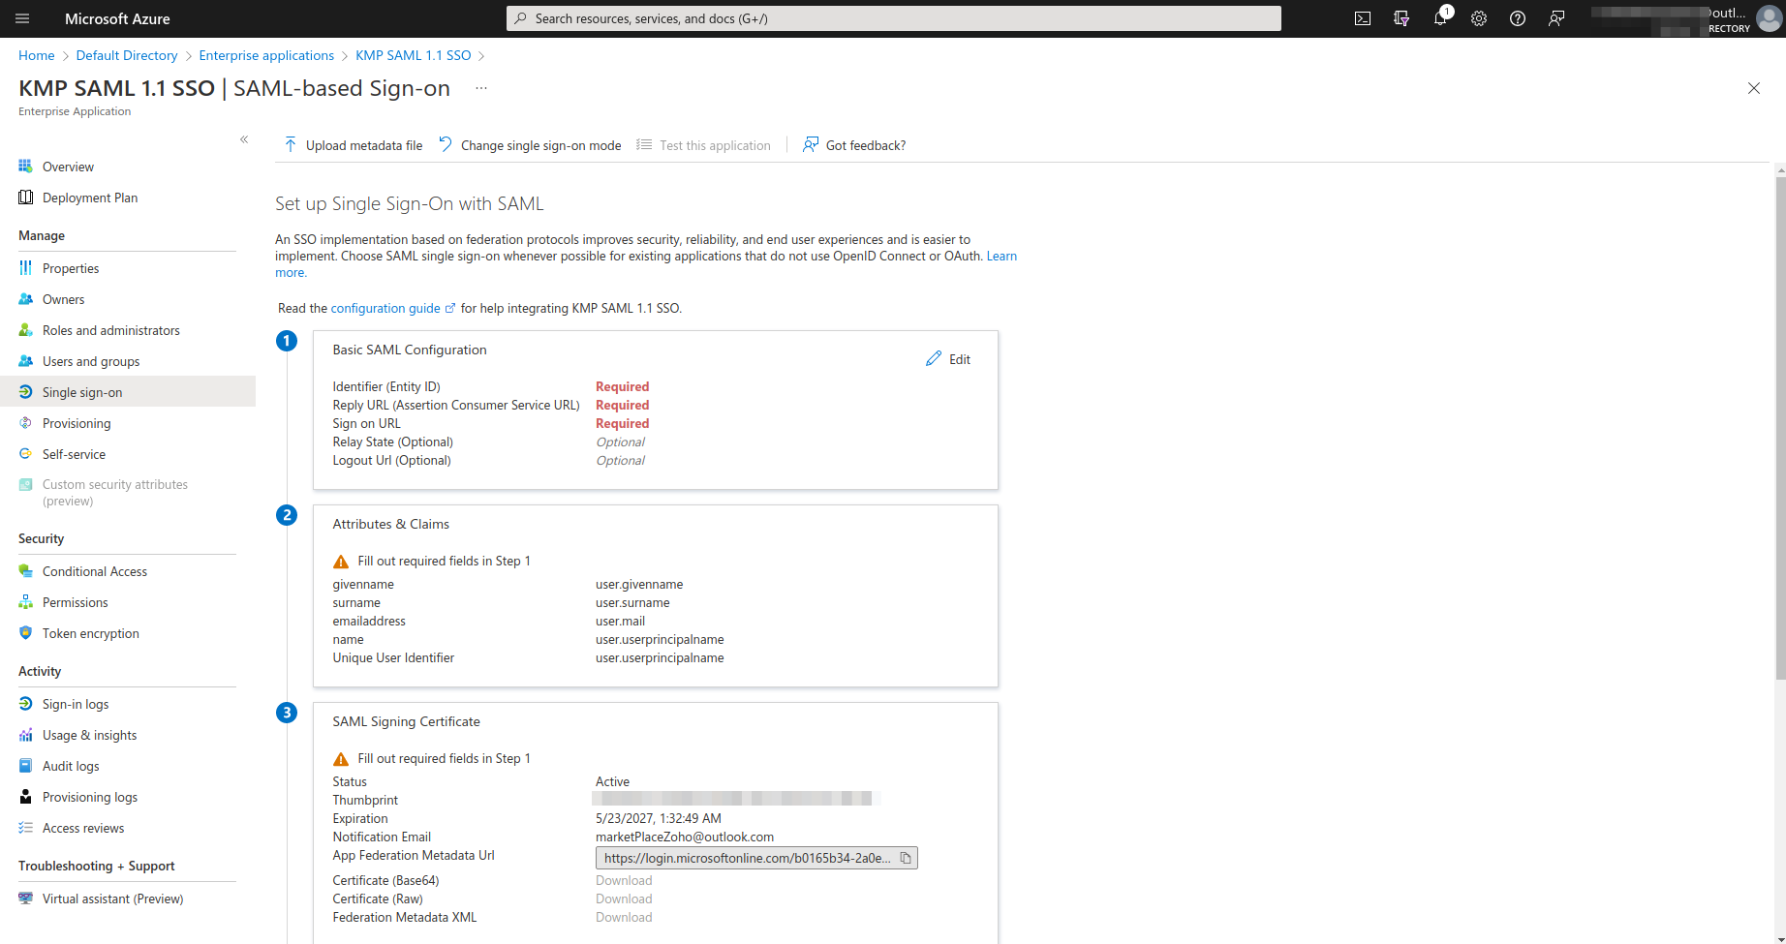Download Certificate (Base64)
Screen dimensions: 1786x944
[624, 880]
